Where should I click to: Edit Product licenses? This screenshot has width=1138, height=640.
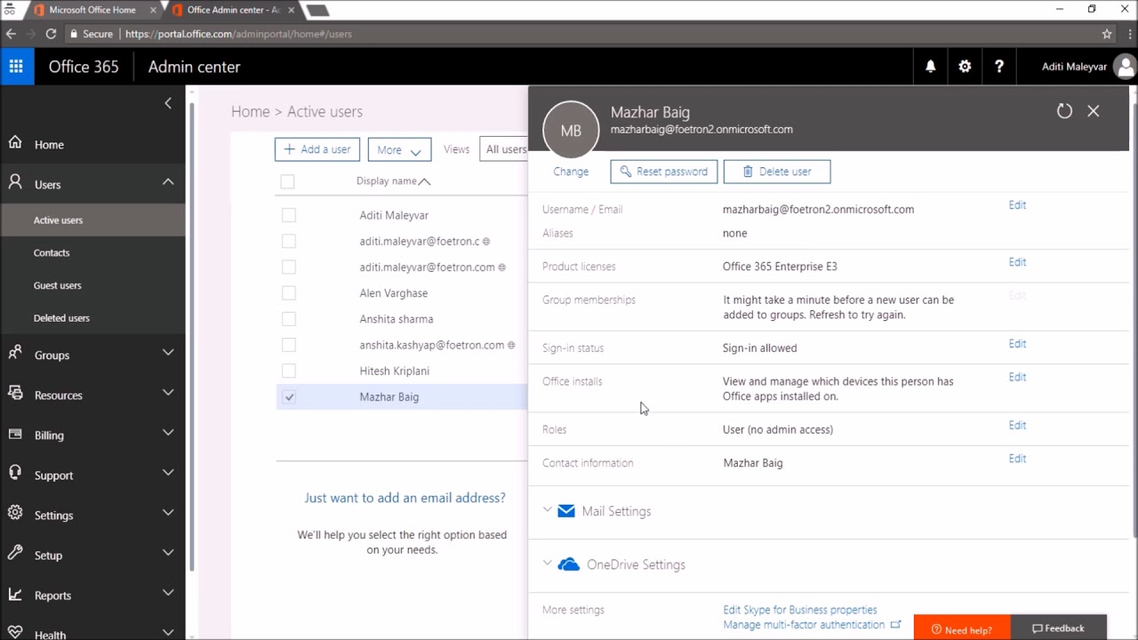(1017, 262)
